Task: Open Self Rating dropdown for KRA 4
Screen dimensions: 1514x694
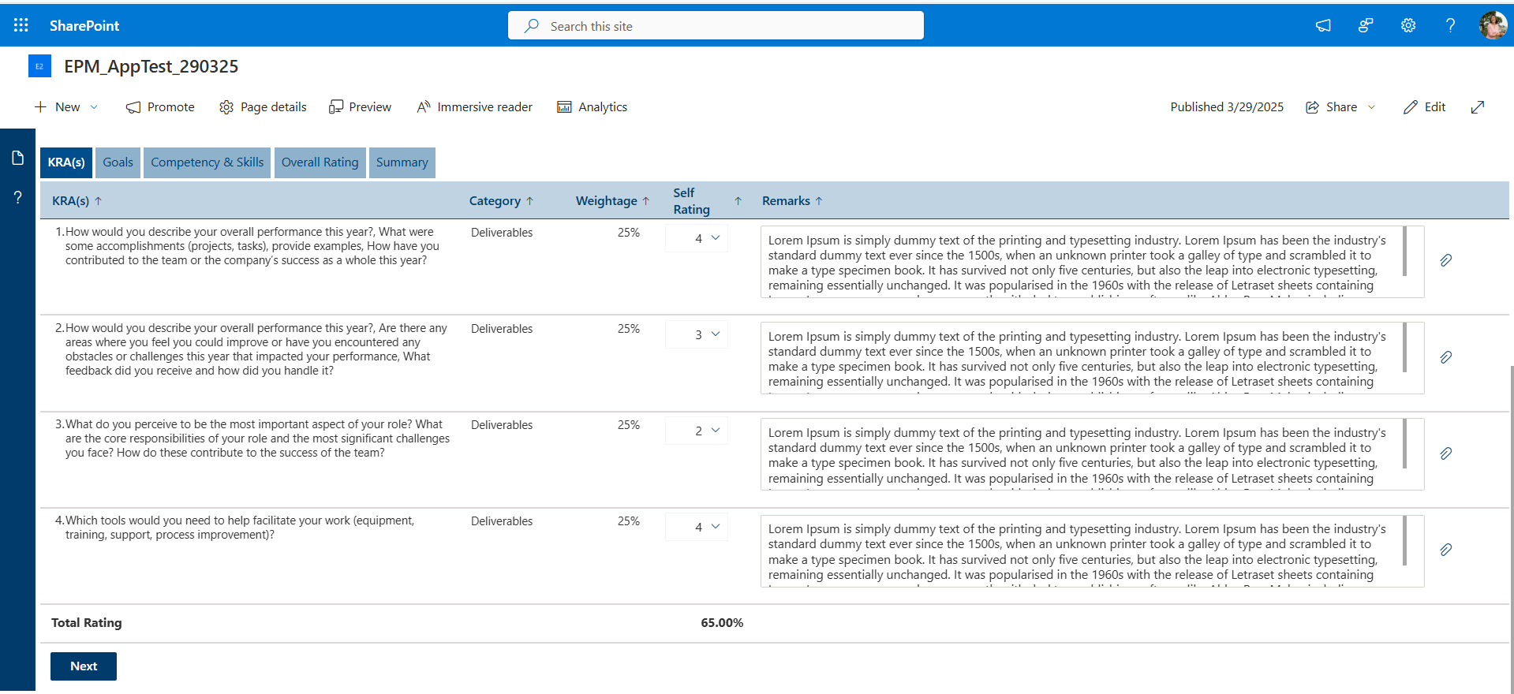Action: [x=697, y=527]
